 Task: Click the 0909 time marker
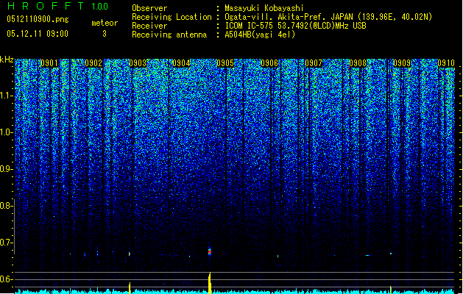click(402, 63)
